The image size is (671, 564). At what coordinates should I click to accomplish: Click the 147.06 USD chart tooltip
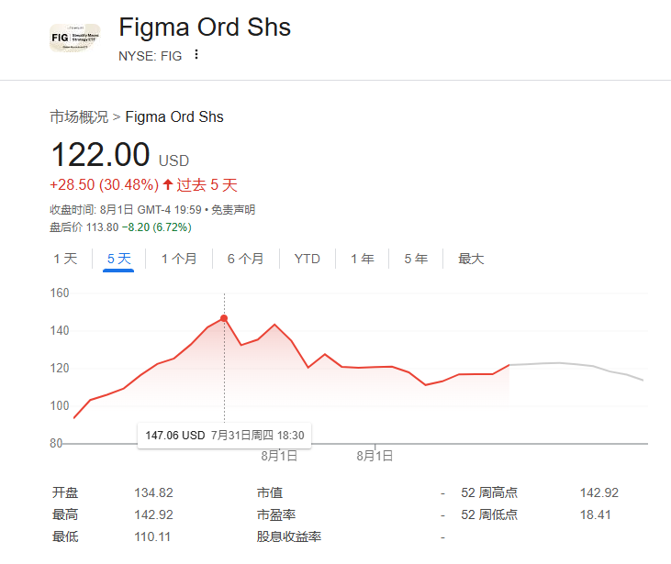224,435
